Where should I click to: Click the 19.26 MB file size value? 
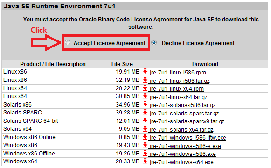point(127,153)
